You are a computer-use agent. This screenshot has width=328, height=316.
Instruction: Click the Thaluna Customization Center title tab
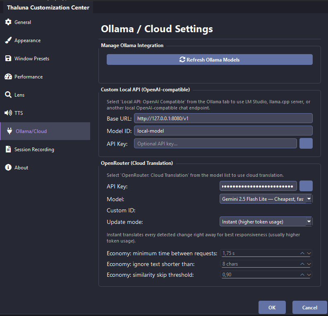(48, 7)
